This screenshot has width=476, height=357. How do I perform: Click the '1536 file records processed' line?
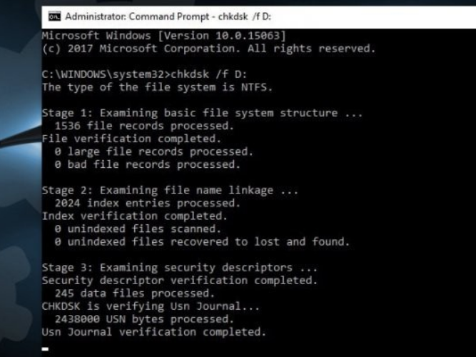coord(144,126)
